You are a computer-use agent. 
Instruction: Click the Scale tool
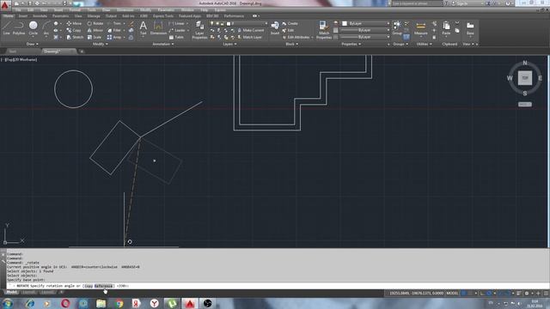click(x=95, y=37)
